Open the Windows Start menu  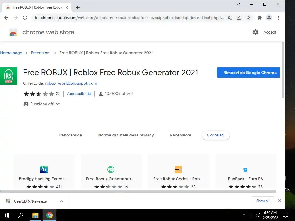pos(7,215)
